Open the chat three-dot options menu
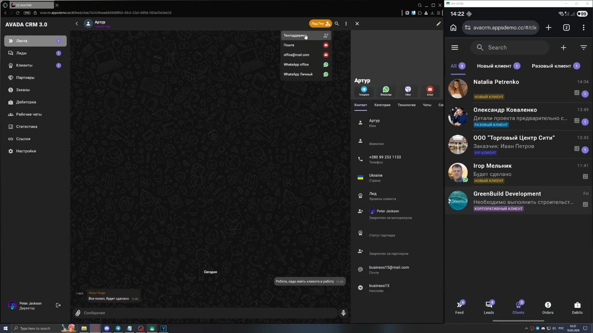593x333 pixels. (x=346, y=24)
